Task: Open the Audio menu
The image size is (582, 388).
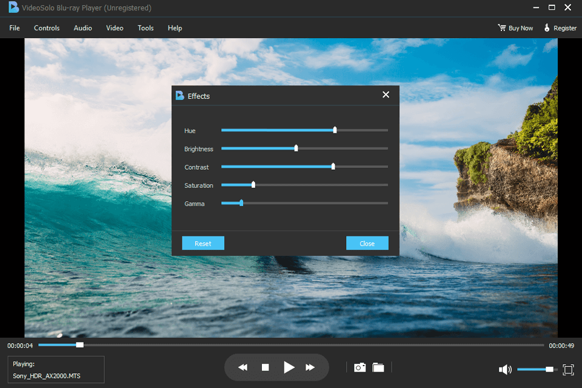Action: (82, 28)
